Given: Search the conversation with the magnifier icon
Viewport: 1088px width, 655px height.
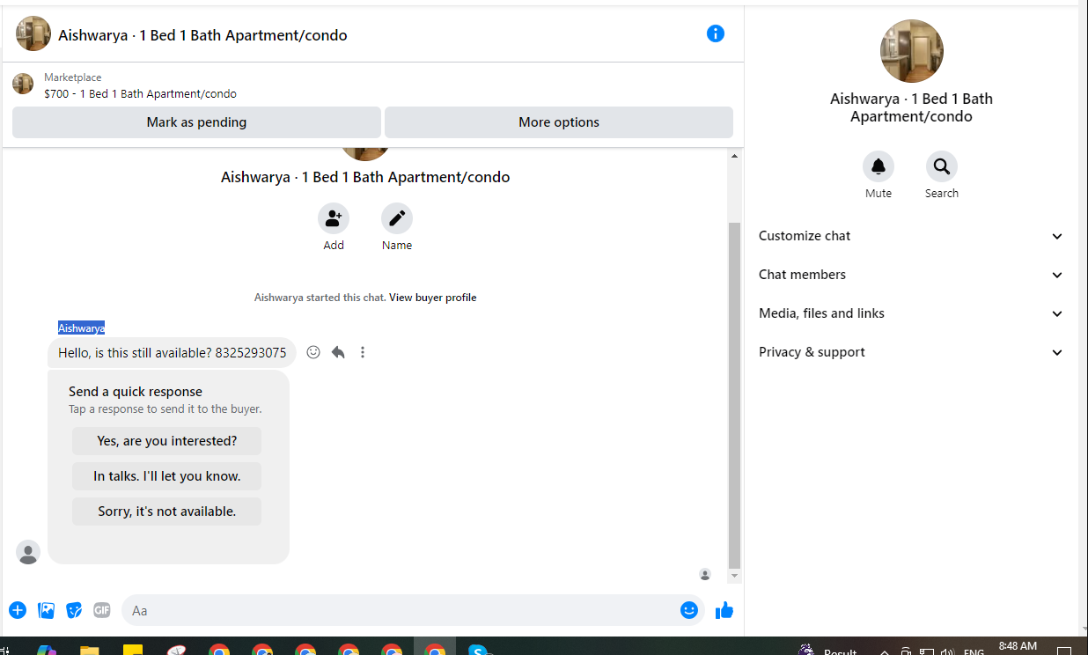Looking at the screenshot, I should point(942,166).
